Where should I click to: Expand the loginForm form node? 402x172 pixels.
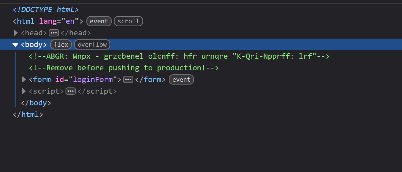(x=24, y=79)
